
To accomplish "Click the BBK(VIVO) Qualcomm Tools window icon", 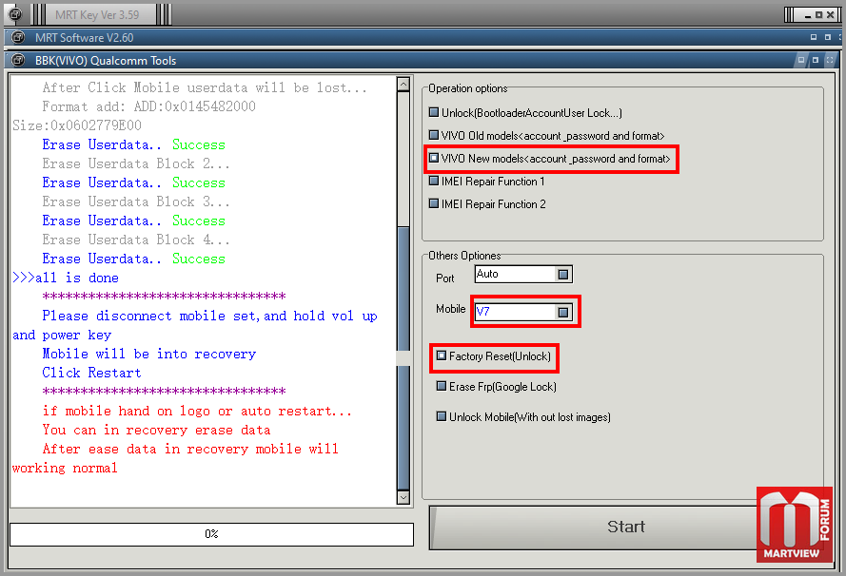I will [18, 60].
